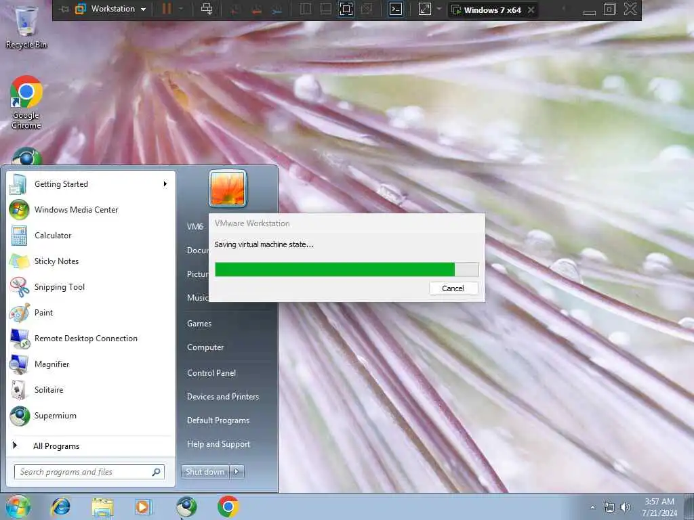
Task: Open Games from Start menu
Action: [226, 324]
